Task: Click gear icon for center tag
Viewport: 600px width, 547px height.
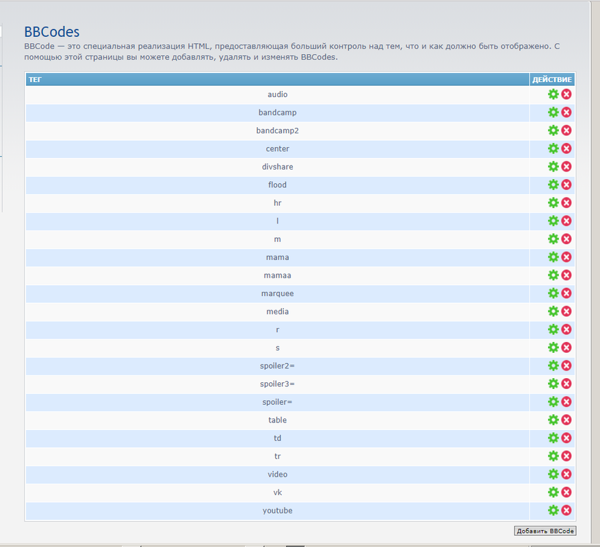Action: [553, 148]
